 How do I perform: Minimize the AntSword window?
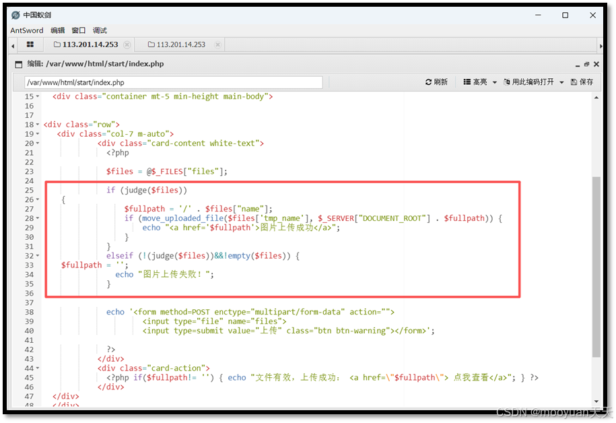point(538,15)
